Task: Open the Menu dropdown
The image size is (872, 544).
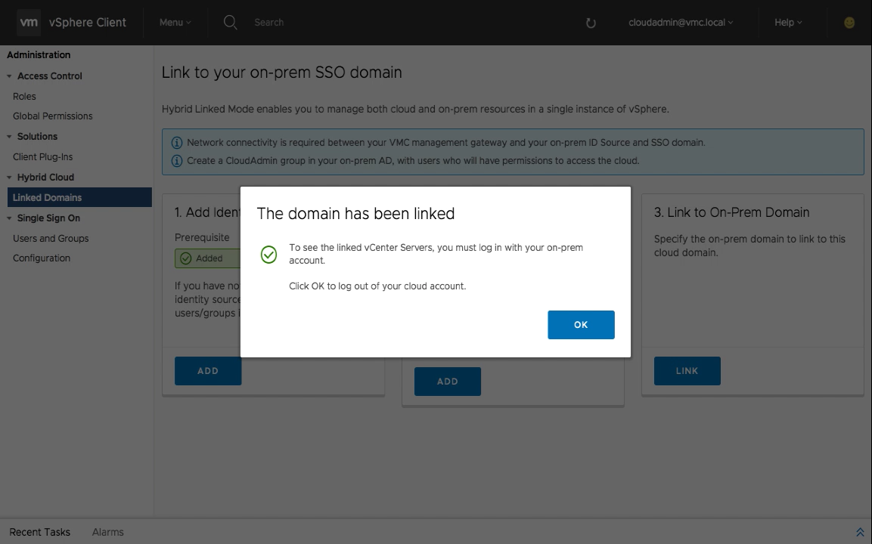Action: (175, 23)
